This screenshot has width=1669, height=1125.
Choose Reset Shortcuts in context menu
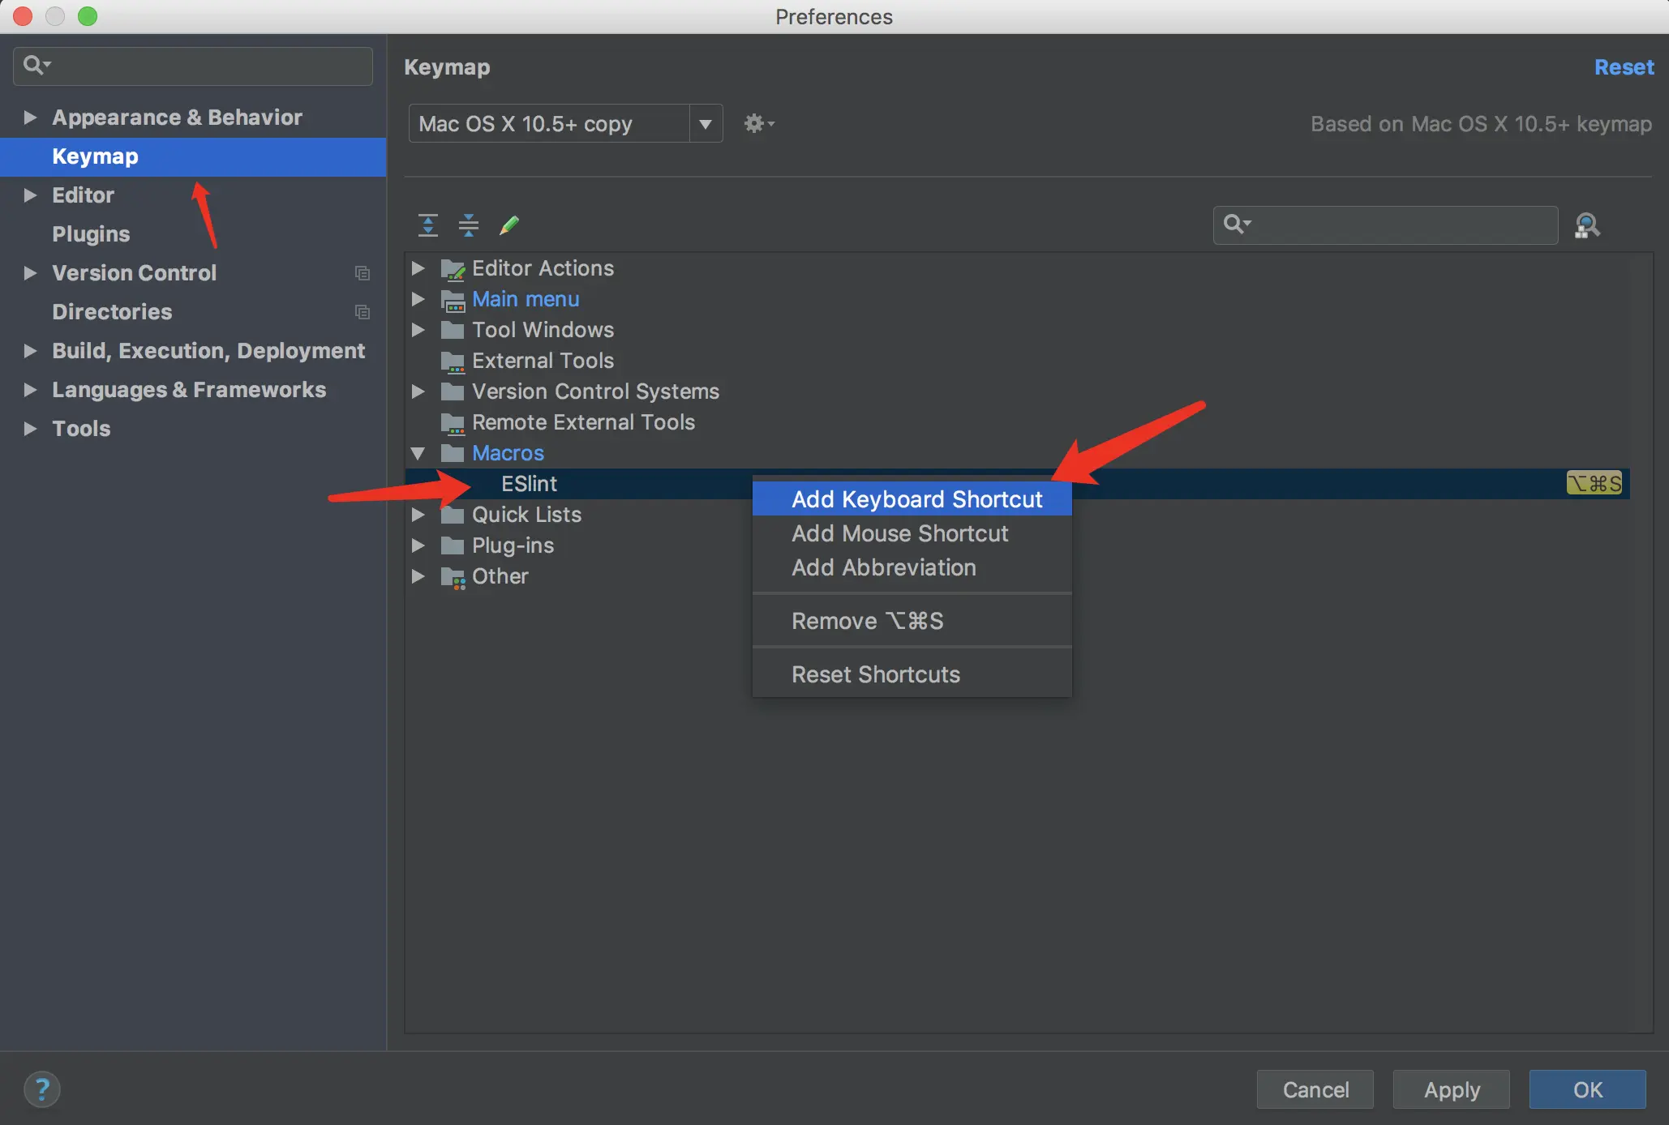(875, 674)
